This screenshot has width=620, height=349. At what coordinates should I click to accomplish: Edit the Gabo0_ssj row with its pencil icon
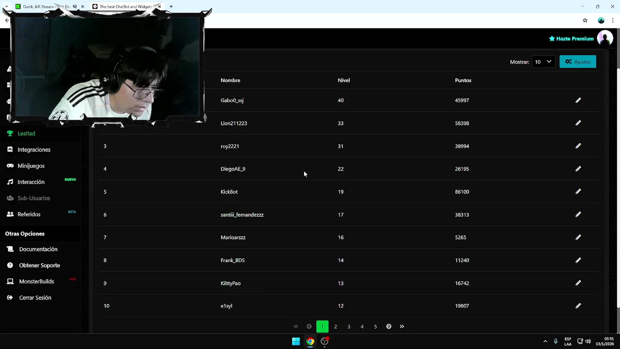[x=578, y=100]
